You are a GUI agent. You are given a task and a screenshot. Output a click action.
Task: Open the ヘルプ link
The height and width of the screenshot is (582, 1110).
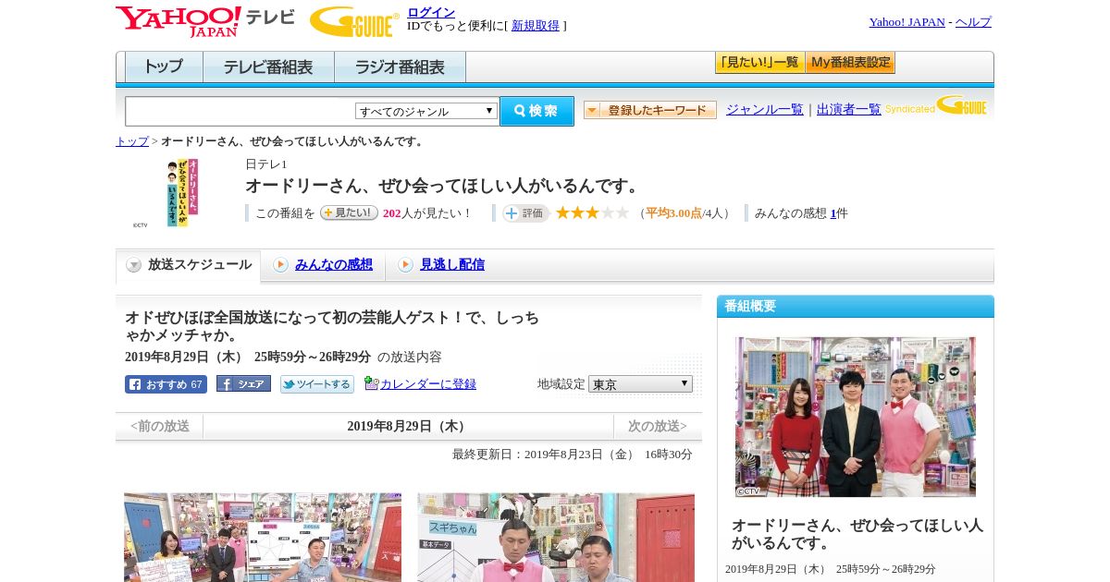(973, 22)
